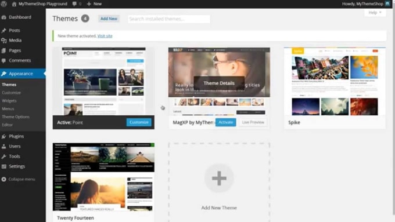Click the plus icon next to New
The image size is (395, 222).
point(89,4)
